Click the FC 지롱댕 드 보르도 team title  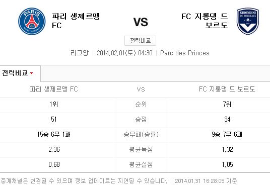pos(205,21)
